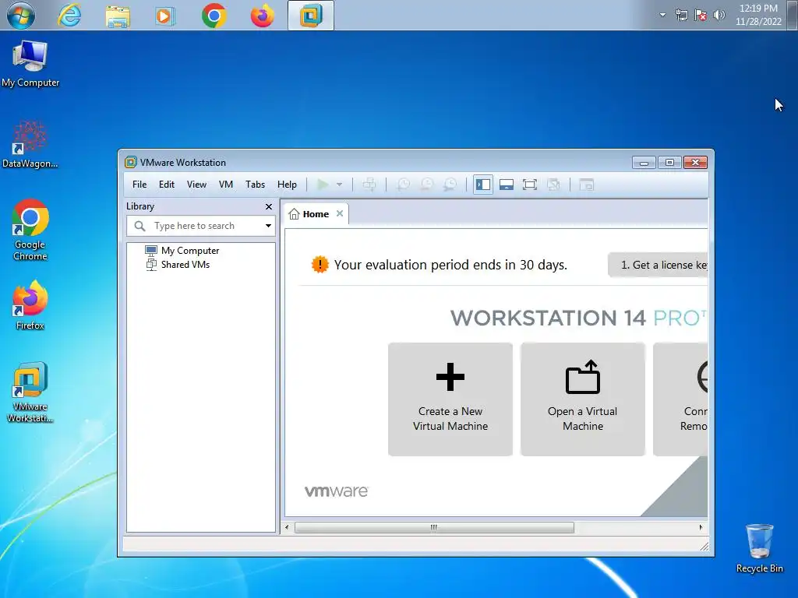This screenshot has height=598, width=798.
Task: Open the View menu
Action: [196, 185]
